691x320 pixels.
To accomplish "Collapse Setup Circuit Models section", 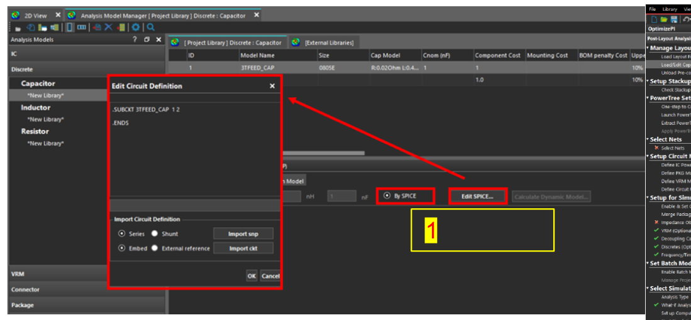I will click(648, 156).
